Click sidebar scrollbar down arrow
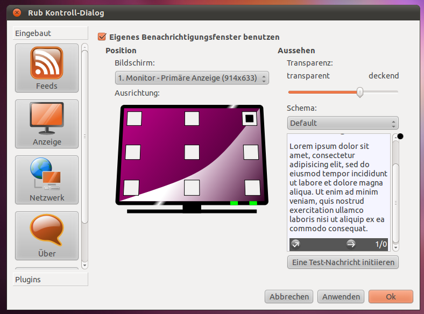424x314 pixels. [x=84, y=266]
